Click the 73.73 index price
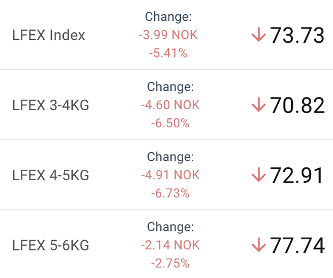 click(297, 35)
